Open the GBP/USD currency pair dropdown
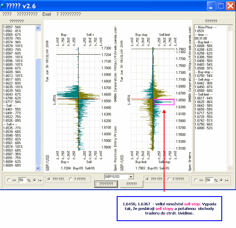236x228 pixels. click(x=131, y=177)
